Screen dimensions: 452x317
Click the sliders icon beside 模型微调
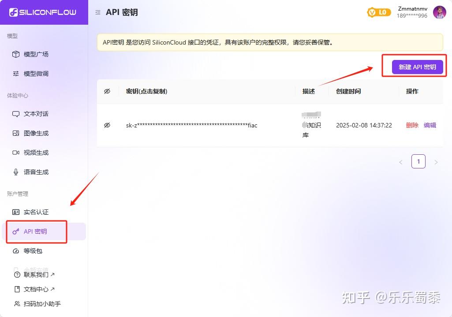pos(16,74)
